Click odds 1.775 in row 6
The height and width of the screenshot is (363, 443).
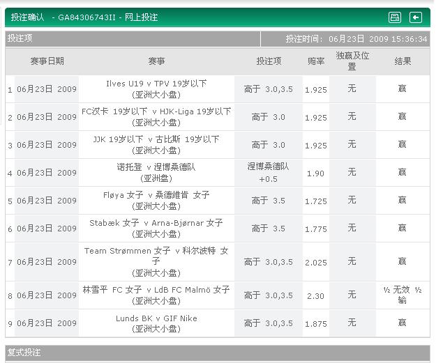[315, 229]
